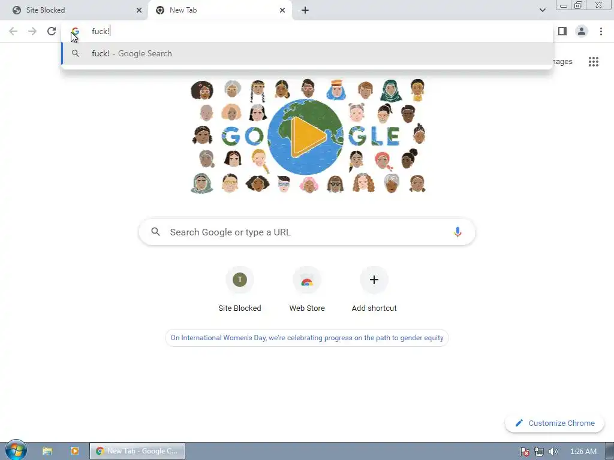
Task: Click the Add shortcut plus icon
Action: [374, 280]
